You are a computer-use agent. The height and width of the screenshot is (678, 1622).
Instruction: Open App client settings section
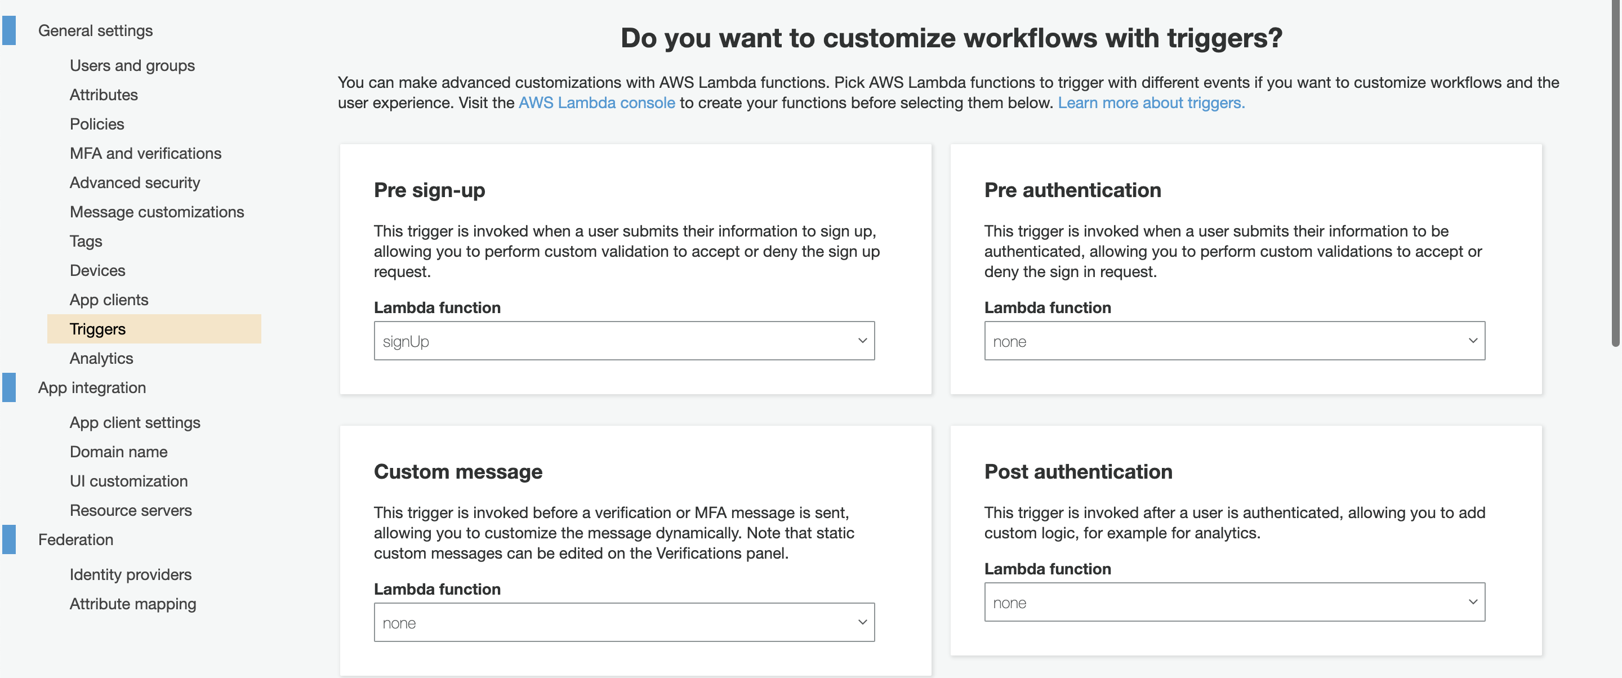click(136, 421)
